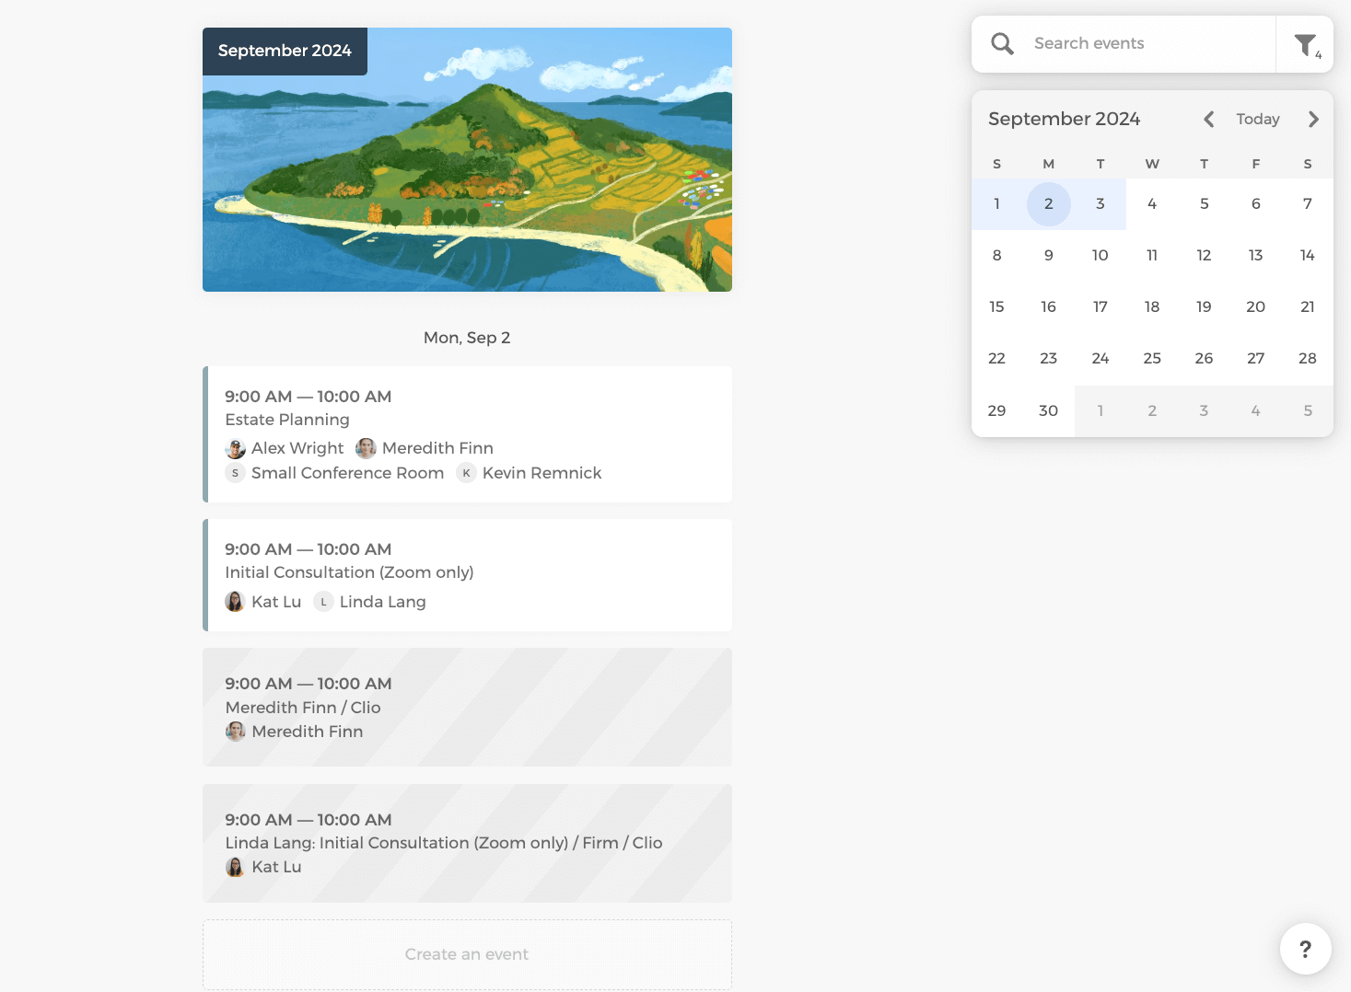This screenshot has width=1351, height=992.
Task: Click Meredith Finn's avatar in Estate Planning event
Action: click(x=366, y=448)
